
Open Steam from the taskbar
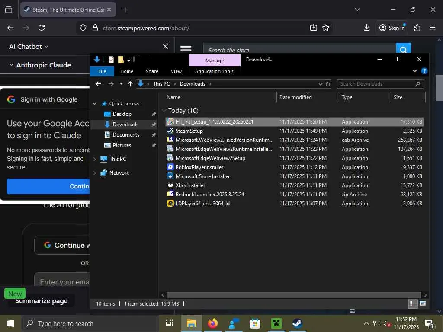pyautogui.click(x=297, y=323)
